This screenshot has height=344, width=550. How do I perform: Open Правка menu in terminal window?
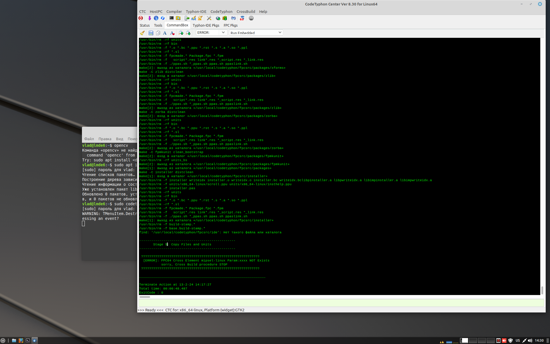105,139
